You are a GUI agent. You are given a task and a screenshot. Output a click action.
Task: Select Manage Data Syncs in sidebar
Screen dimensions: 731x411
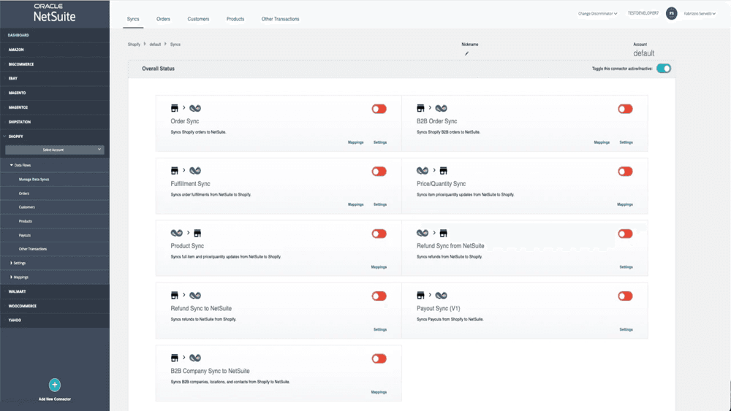(34, 179)
